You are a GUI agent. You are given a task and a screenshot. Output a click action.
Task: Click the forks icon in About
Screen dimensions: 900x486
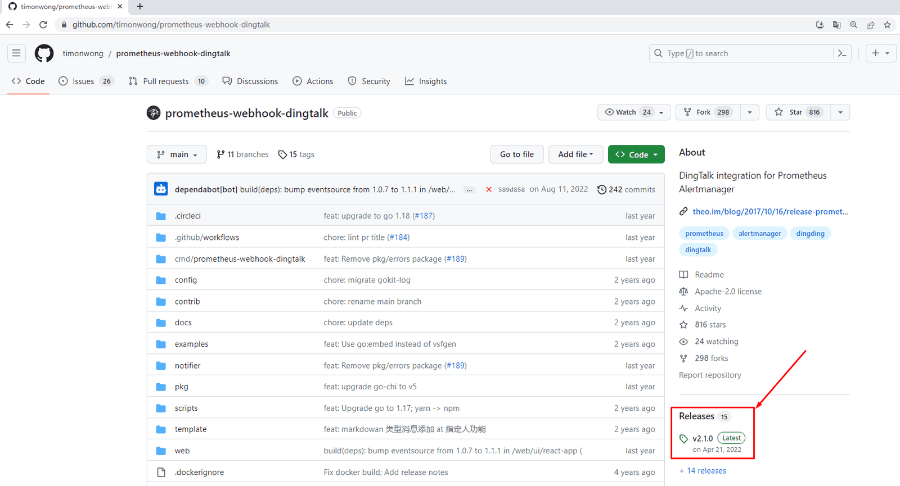click(683, 358)
